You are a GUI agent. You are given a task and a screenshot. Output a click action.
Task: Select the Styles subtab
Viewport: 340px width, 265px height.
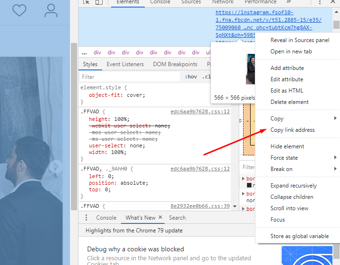(x=90, y=64)
